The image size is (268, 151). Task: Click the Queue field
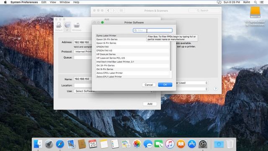[83, 57]
